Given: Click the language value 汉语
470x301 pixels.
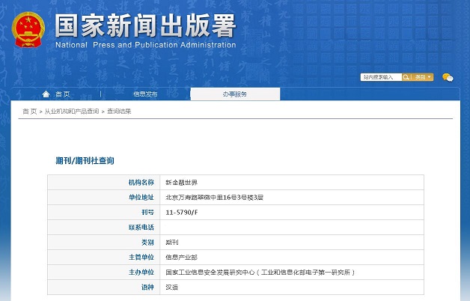Looking at the screenshot, I should (172, 287).
